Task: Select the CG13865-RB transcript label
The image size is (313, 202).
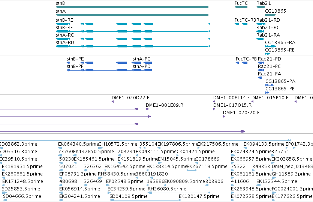Action: coord(280,50)
